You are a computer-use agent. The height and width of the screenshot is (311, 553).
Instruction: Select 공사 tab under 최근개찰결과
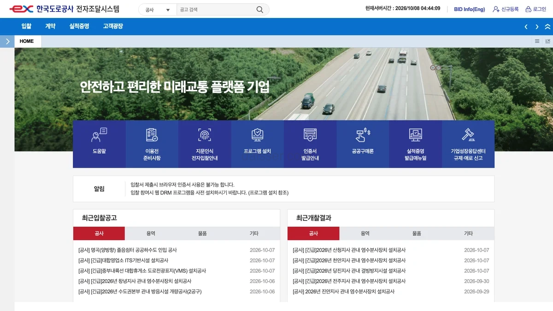click(x=313, y=234)
